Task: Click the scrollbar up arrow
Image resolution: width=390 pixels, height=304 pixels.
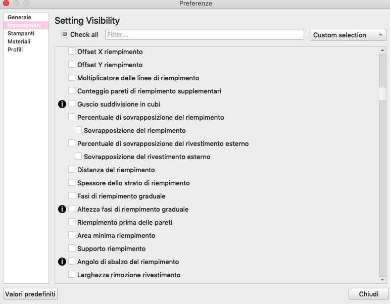Action: (382, 50)
